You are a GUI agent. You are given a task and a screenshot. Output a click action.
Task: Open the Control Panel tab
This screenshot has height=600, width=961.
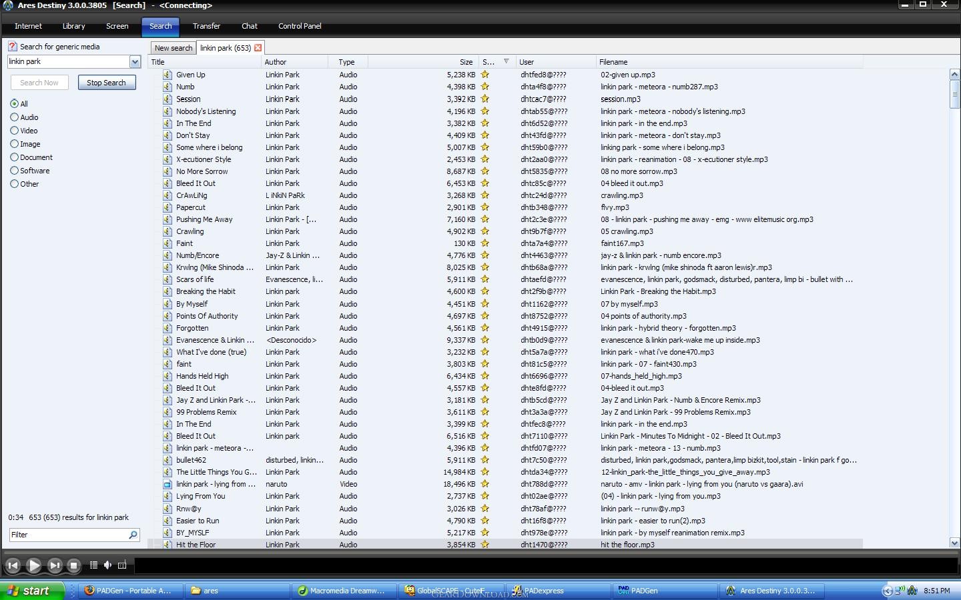click(x=300, y=27)
